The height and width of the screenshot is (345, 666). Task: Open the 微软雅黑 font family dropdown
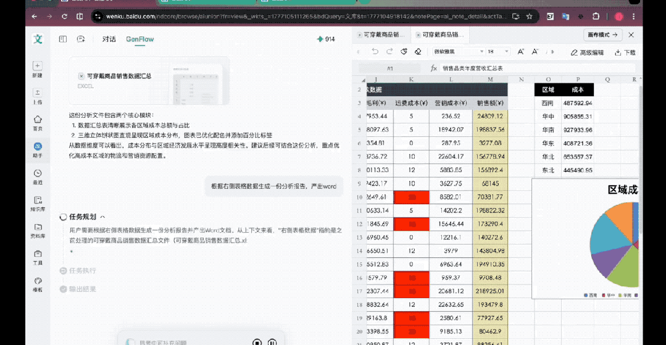(x=456, y=52)
